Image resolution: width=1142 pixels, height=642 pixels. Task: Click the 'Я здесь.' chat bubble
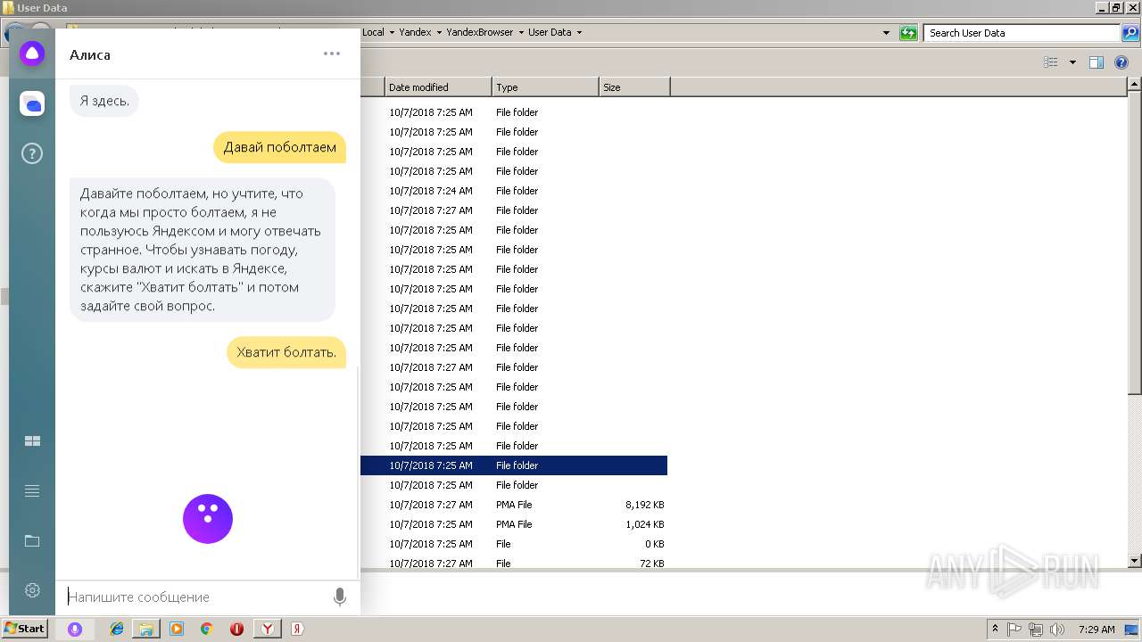[x=104, y=101]
